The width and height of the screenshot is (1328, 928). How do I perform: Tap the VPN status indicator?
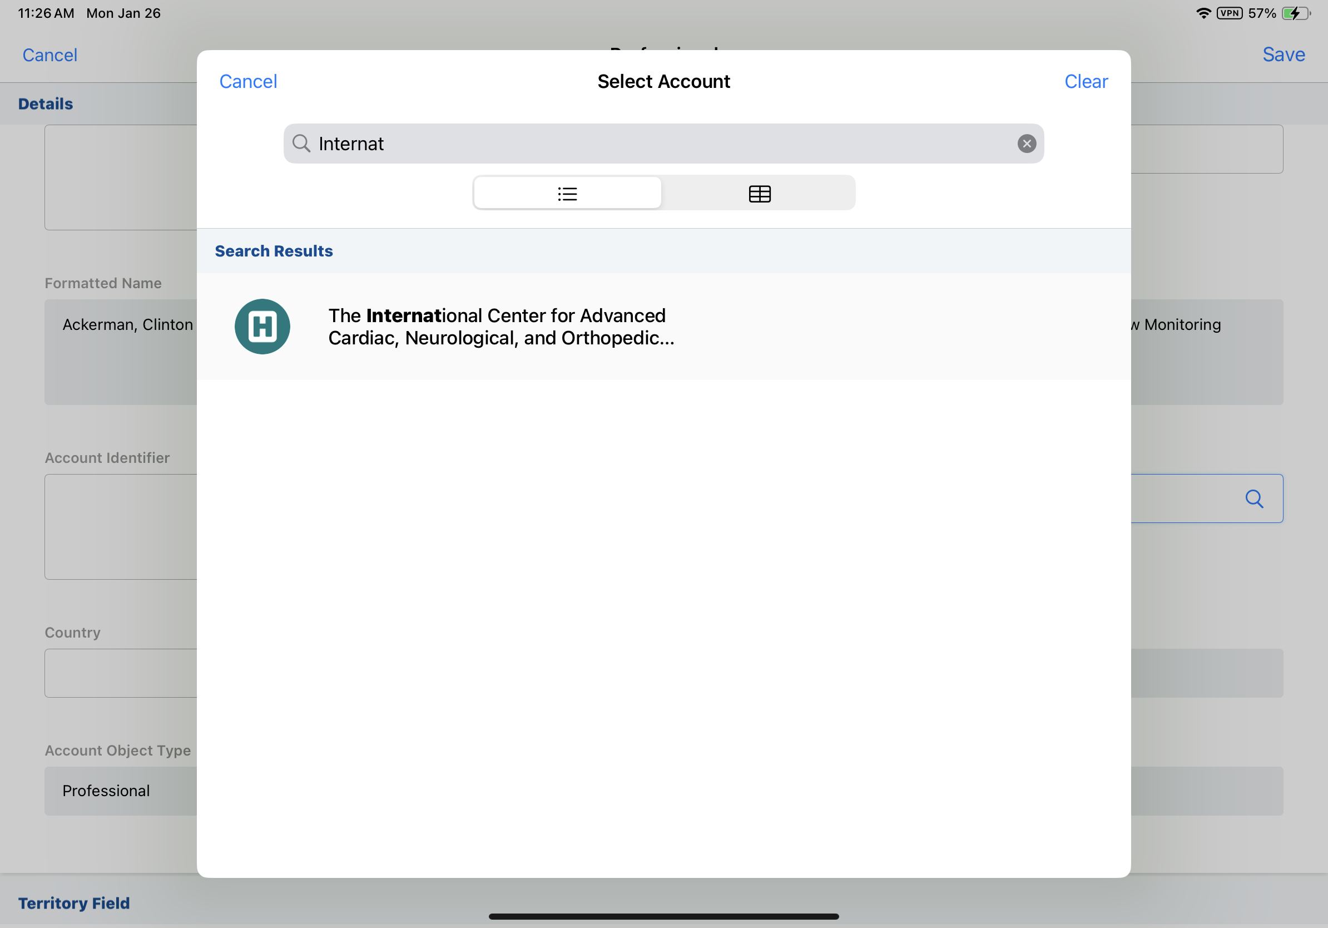coord(1229,13)
